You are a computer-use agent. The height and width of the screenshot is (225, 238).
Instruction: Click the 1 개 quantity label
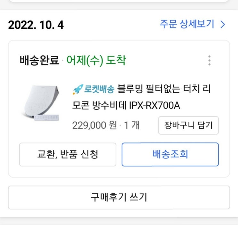(x=131, y=125)
